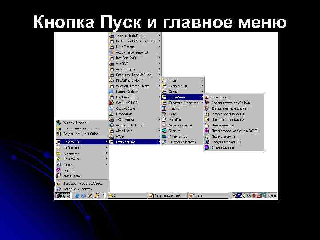Open the Развлечения submenu item
The width and height of the screenshot is (320, 240).
[183, 86]
